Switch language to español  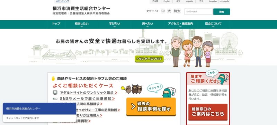190,1
